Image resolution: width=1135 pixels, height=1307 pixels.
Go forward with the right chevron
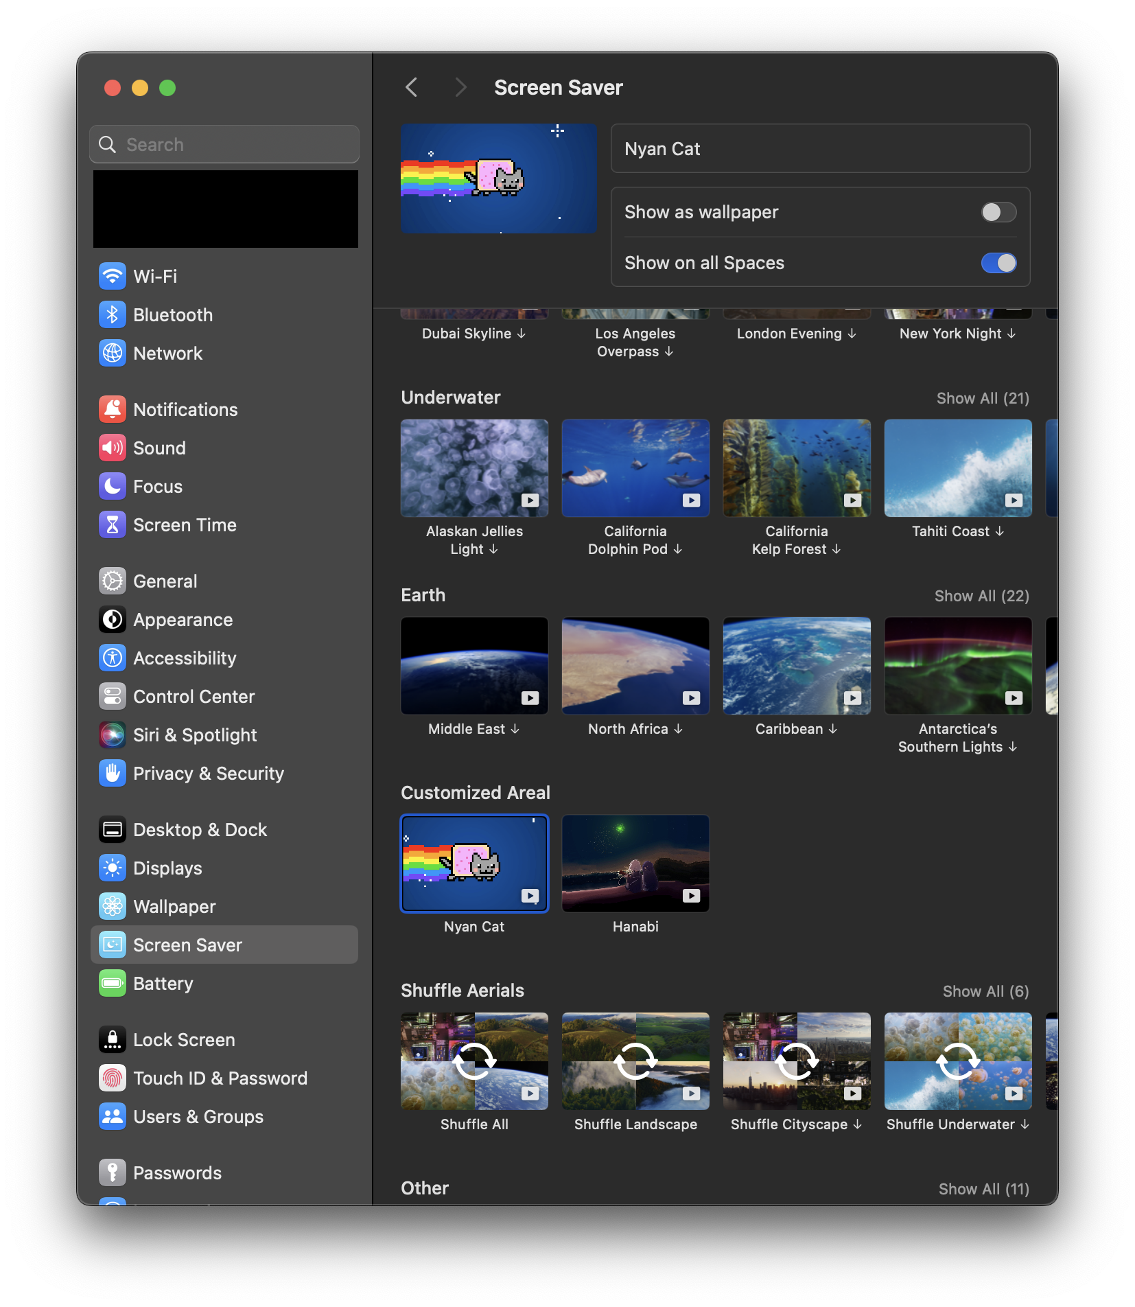coord(460,88)
